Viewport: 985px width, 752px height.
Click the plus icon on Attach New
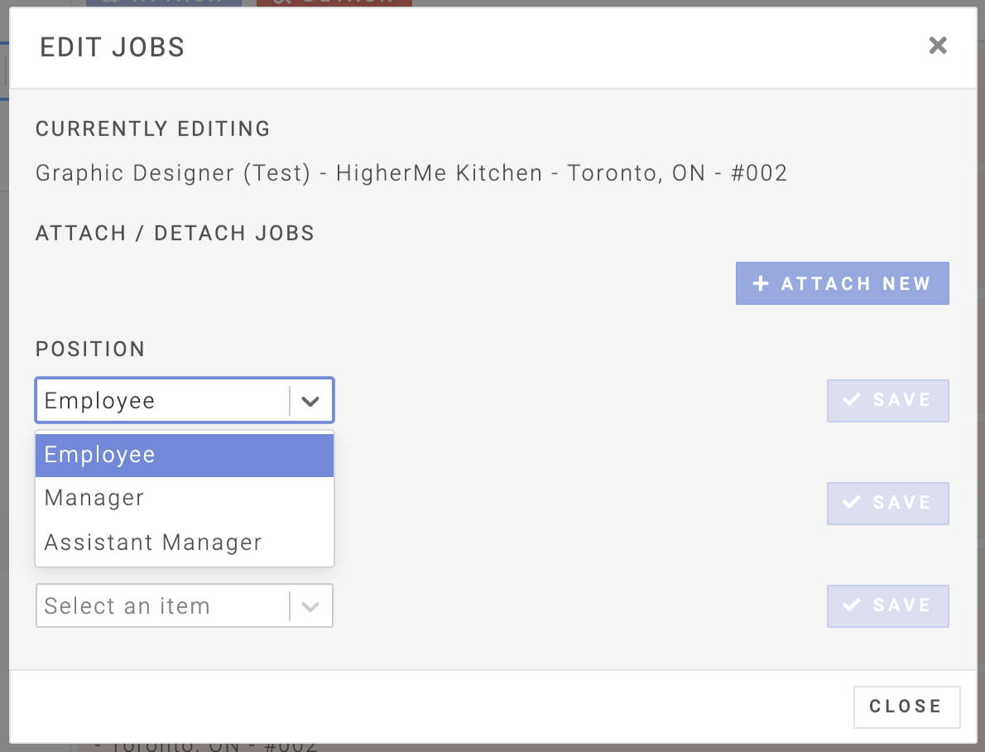(x=761, y=284)
